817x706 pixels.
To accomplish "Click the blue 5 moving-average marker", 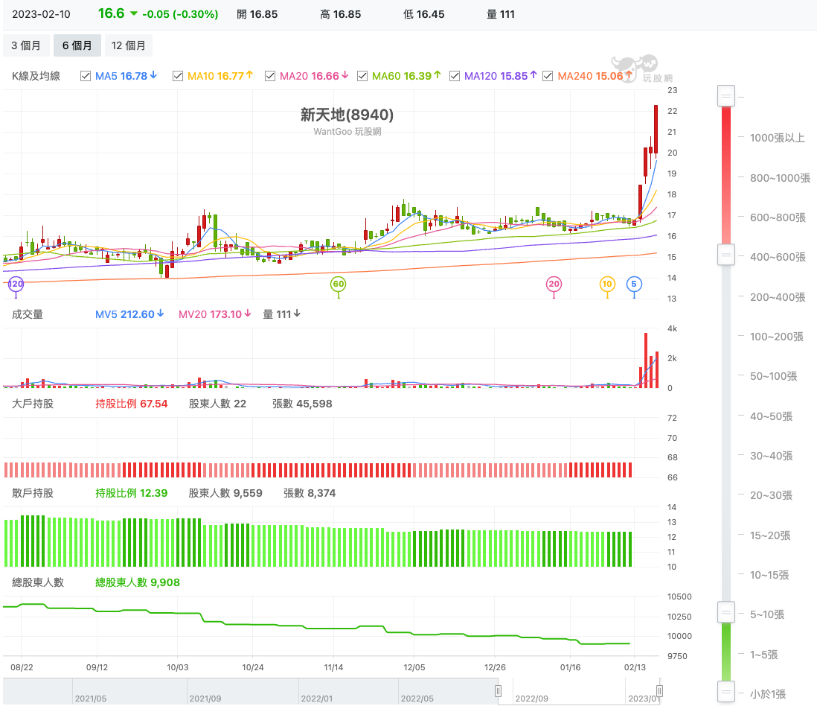I will pos(634,284).
